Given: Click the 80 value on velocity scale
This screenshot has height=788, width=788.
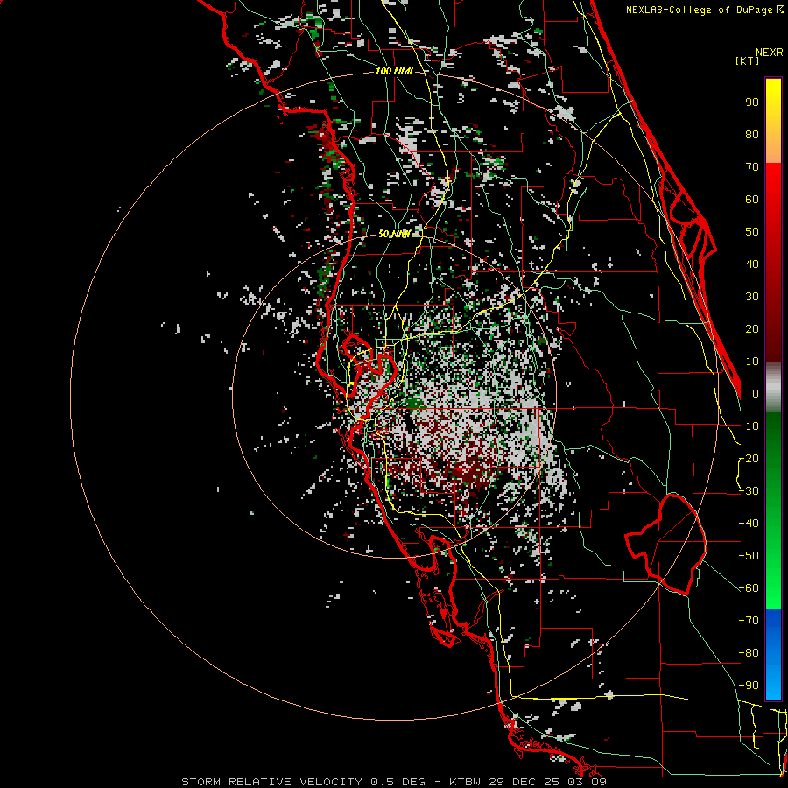Looking at the screenshot, I should pyautogui.click(x=752, y=135).
